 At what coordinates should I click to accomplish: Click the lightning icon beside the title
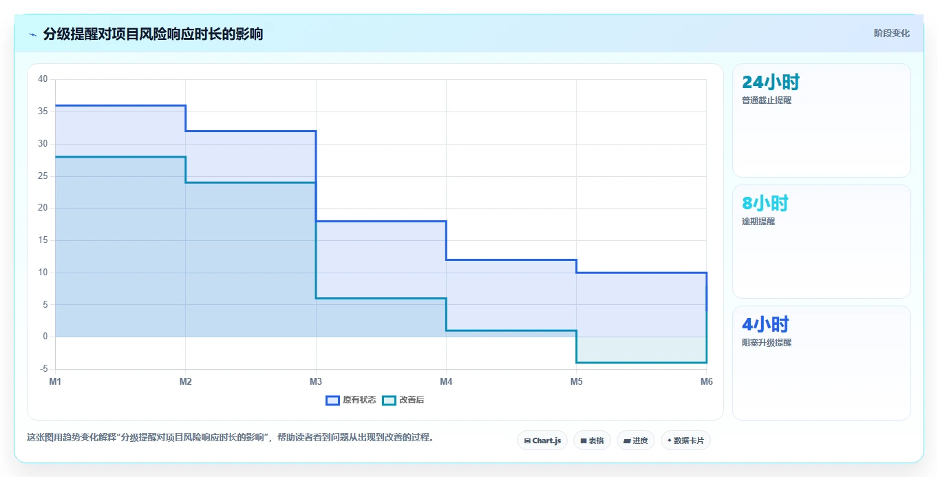tap(32, 34)
